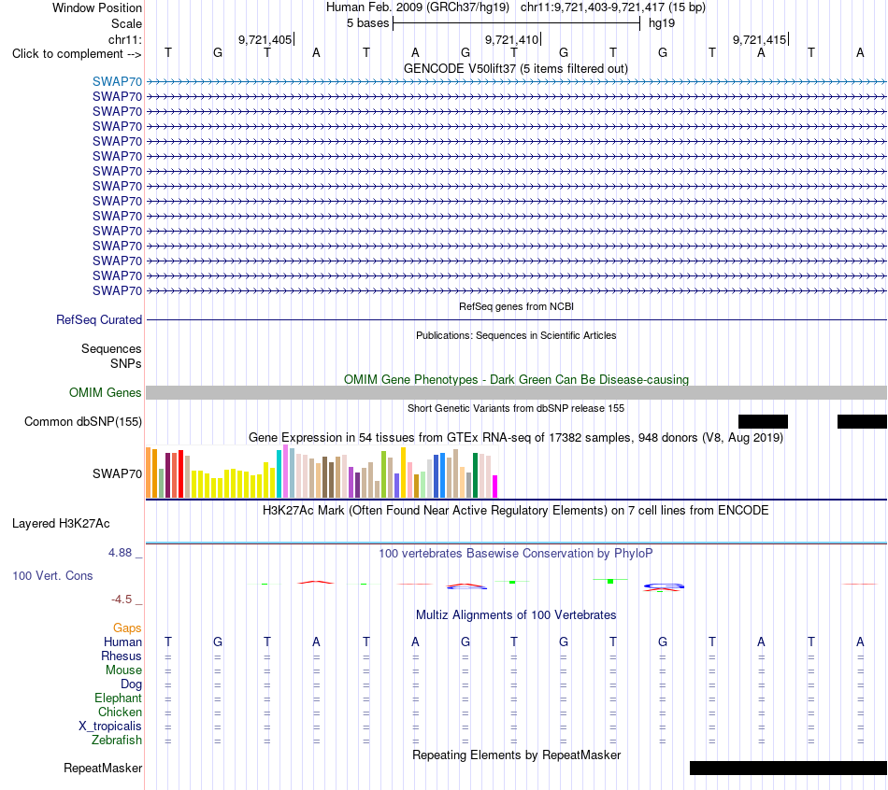The height and width of the screenshot is (790, 888).
Task: Select the Human alignment row label
Action: [x=122, y=642]
